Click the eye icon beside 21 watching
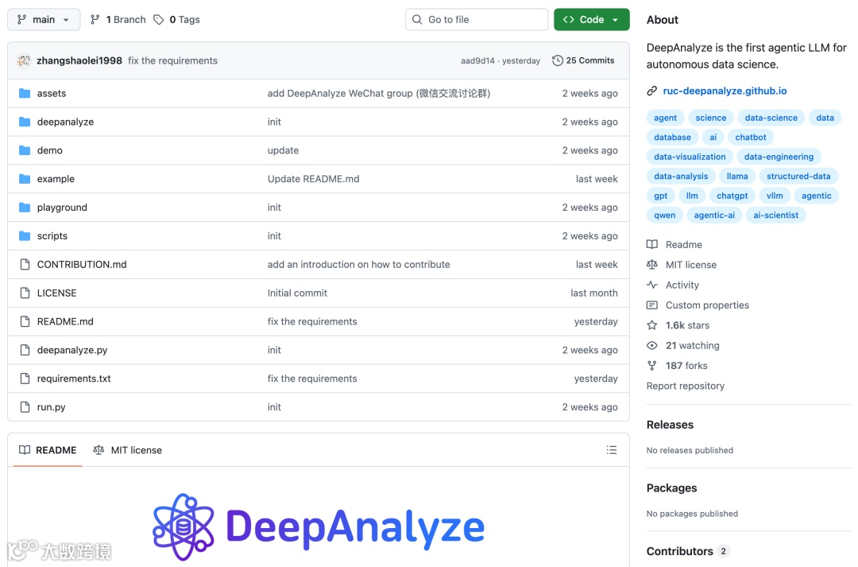858x567 pixels. (x=651, y=346)
